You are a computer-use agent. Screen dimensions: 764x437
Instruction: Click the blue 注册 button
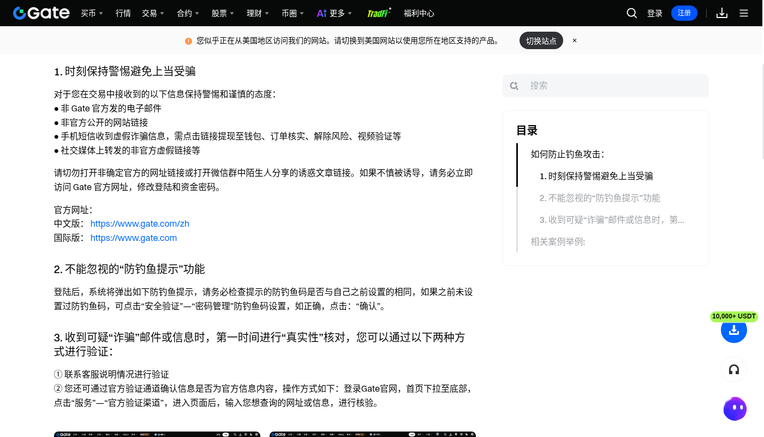point(684,13)
